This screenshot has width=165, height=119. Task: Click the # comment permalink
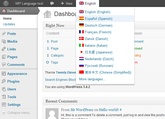point(121,110)
